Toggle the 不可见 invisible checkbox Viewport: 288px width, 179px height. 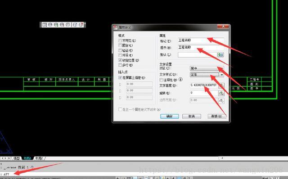[x=120, y=40]
